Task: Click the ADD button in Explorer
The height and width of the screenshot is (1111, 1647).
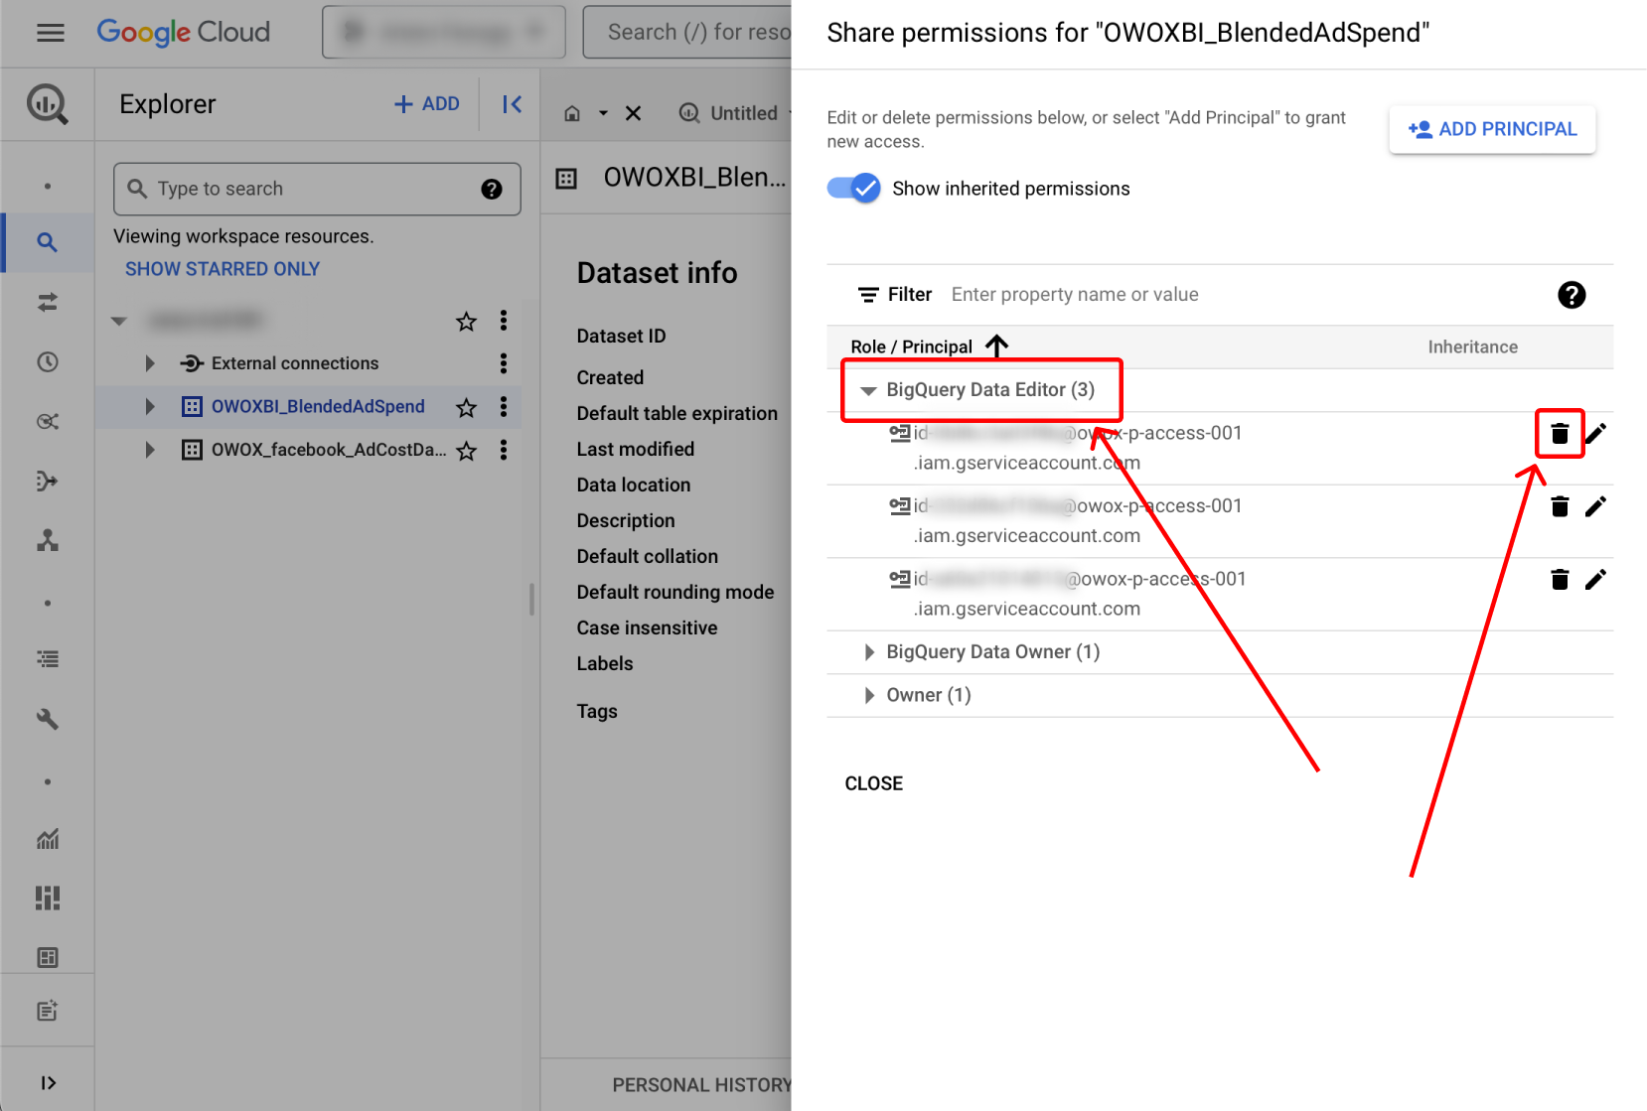Action: point(427,104)
